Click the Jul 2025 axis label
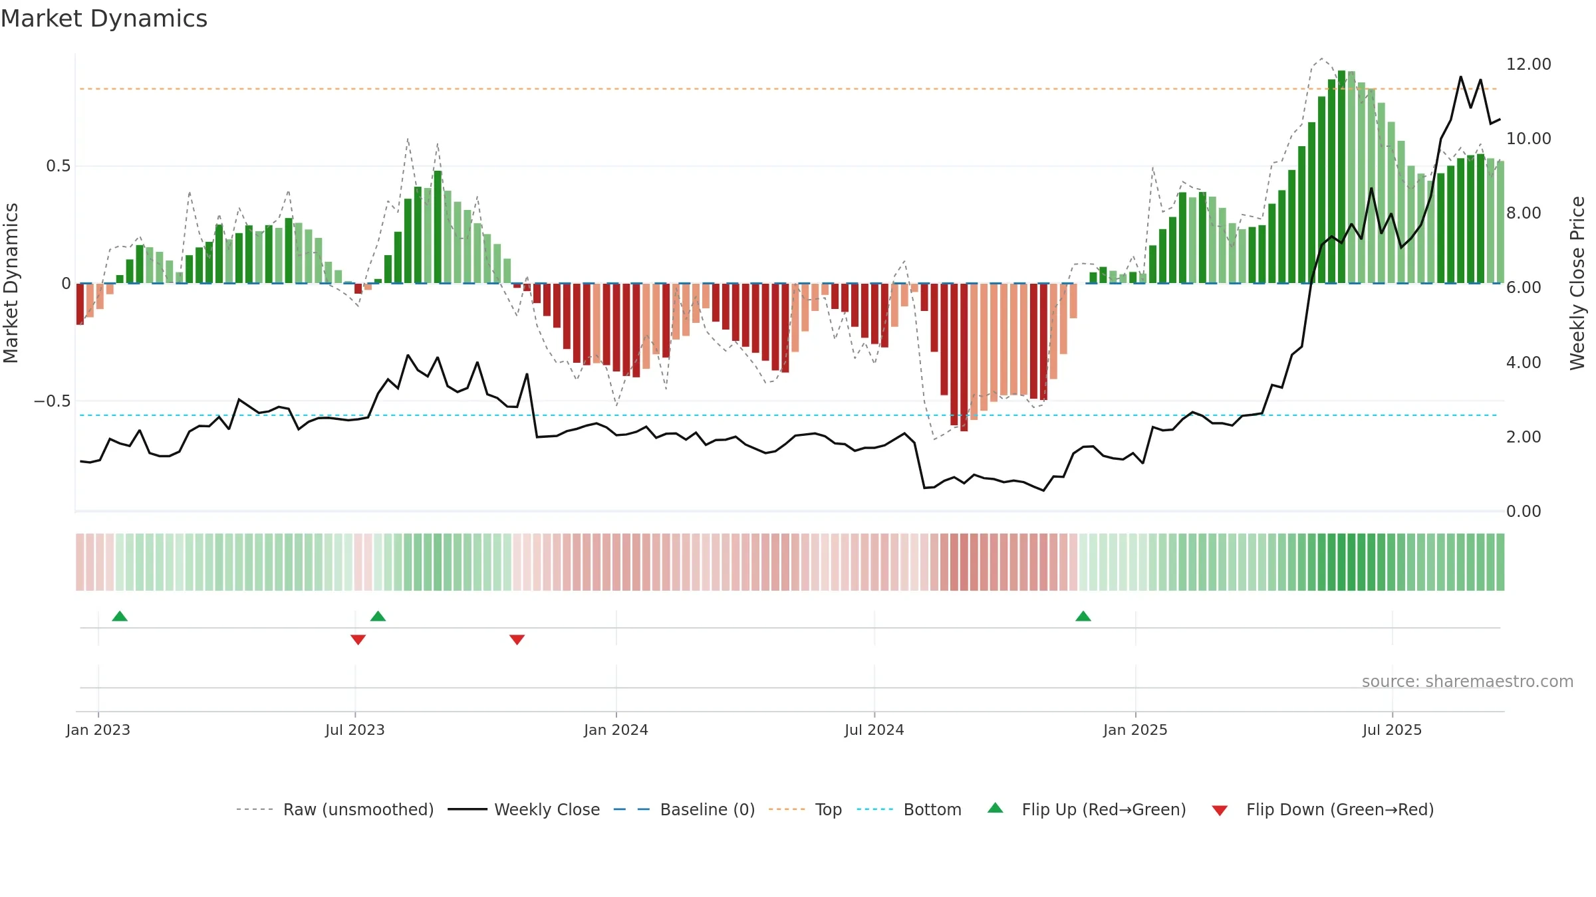The image size is (1596, 897). point(1393,730)
